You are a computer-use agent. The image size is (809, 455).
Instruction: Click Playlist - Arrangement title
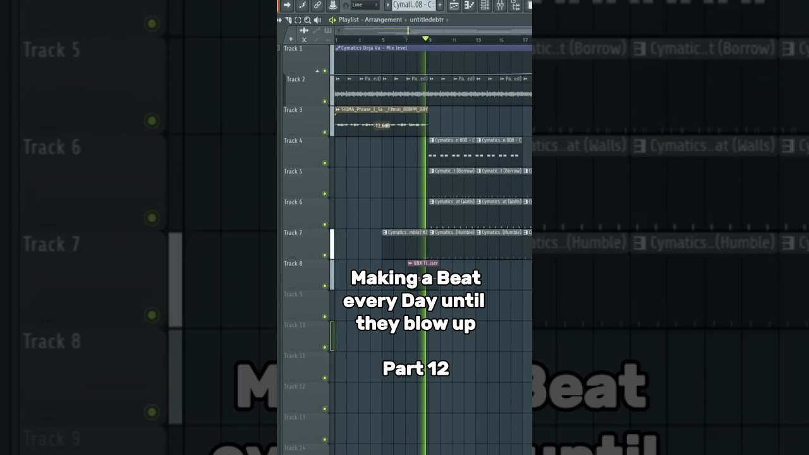pos(370,20)
